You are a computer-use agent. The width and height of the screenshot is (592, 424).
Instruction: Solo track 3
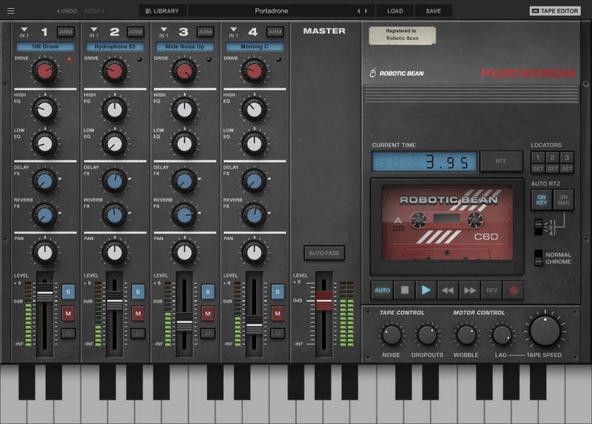pos(208,292)
